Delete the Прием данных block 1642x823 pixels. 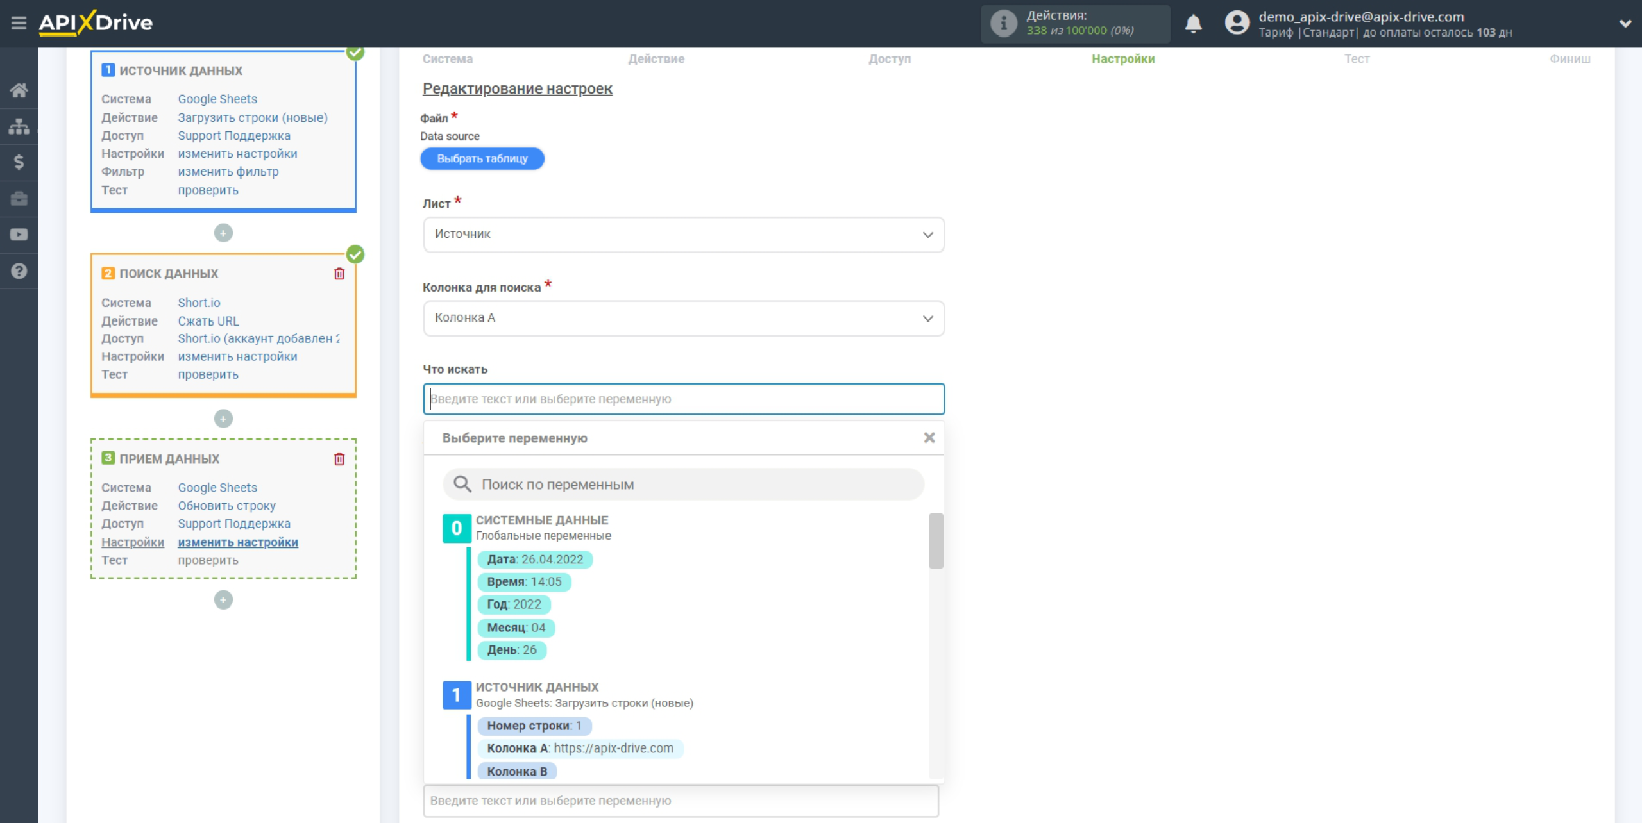click(339, 459)
